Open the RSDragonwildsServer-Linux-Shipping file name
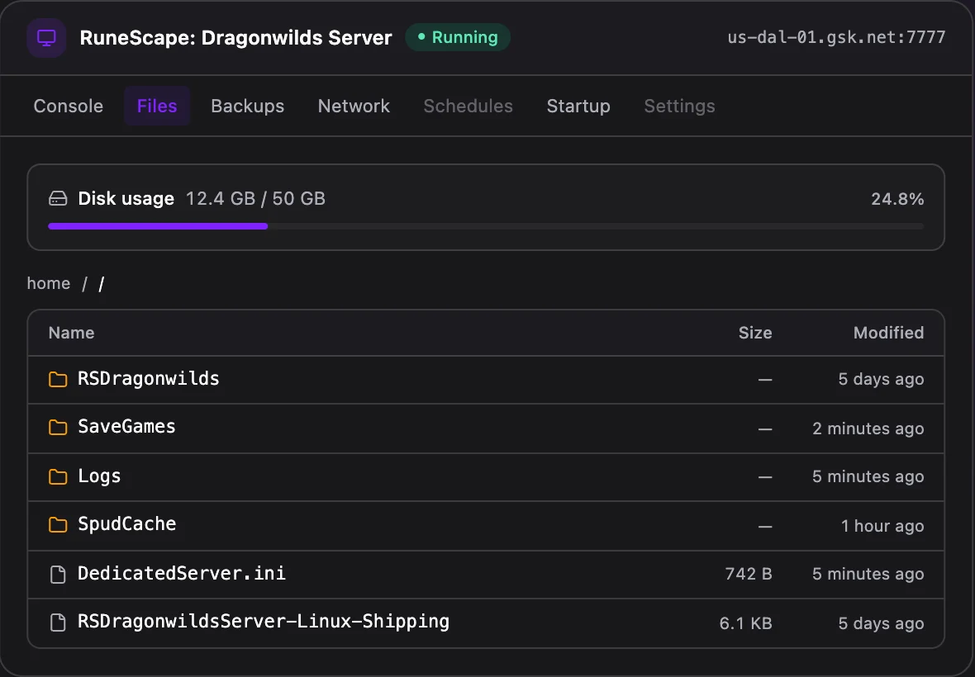 click(x=264, y=621)
